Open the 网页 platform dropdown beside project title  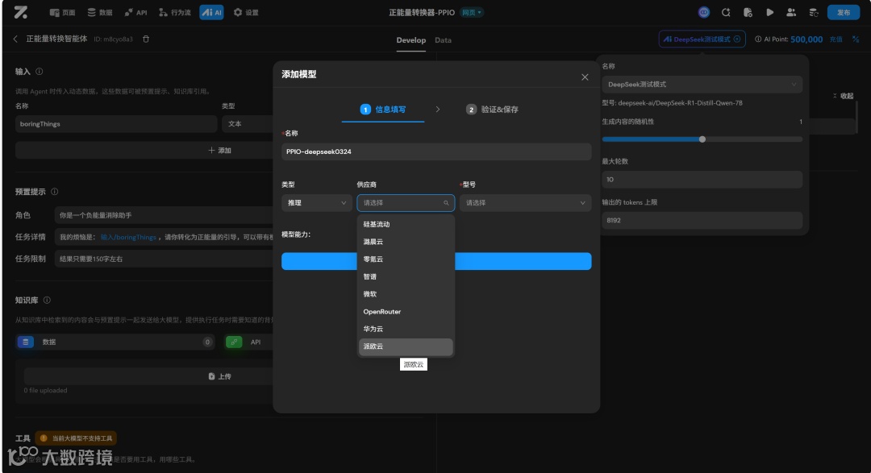pyautogui.click(x=472, y=12)
